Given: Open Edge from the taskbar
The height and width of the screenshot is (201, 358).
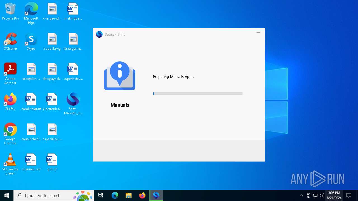Looking at the screenshot, I should point(115,195).
